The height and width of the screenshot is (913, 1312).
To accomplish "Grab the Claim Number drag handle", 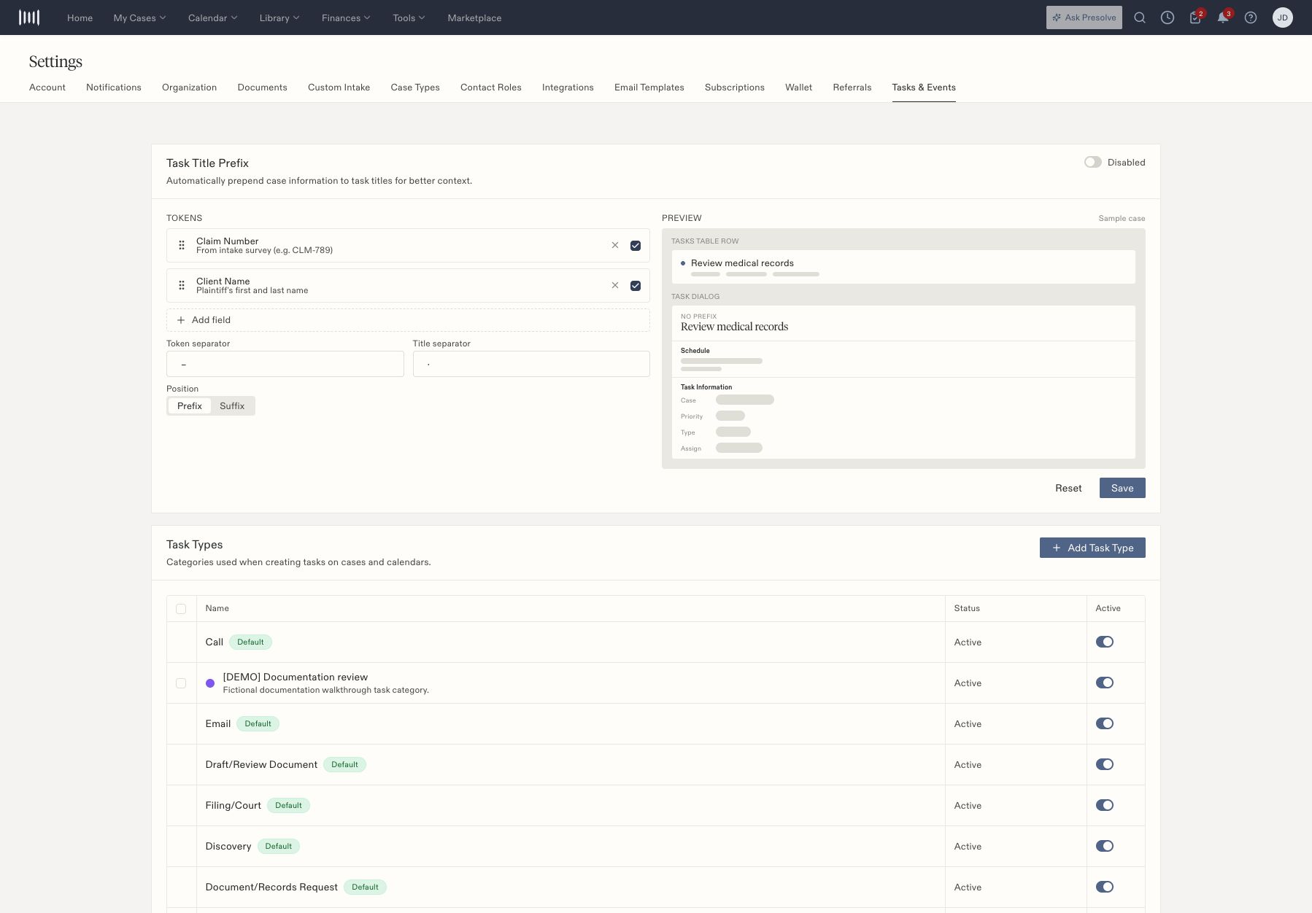I will 182,246.
